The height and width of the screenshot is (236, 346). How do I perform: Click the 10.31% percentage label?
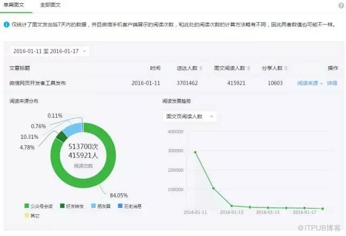(x=29, y=137)
